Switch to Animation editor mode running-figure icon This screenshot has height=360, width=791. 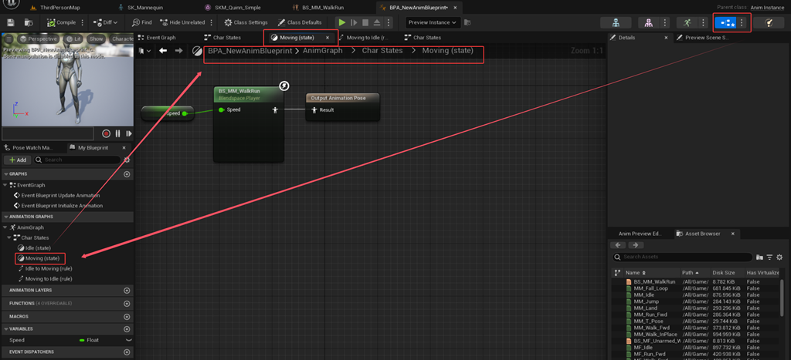[687, 22]
